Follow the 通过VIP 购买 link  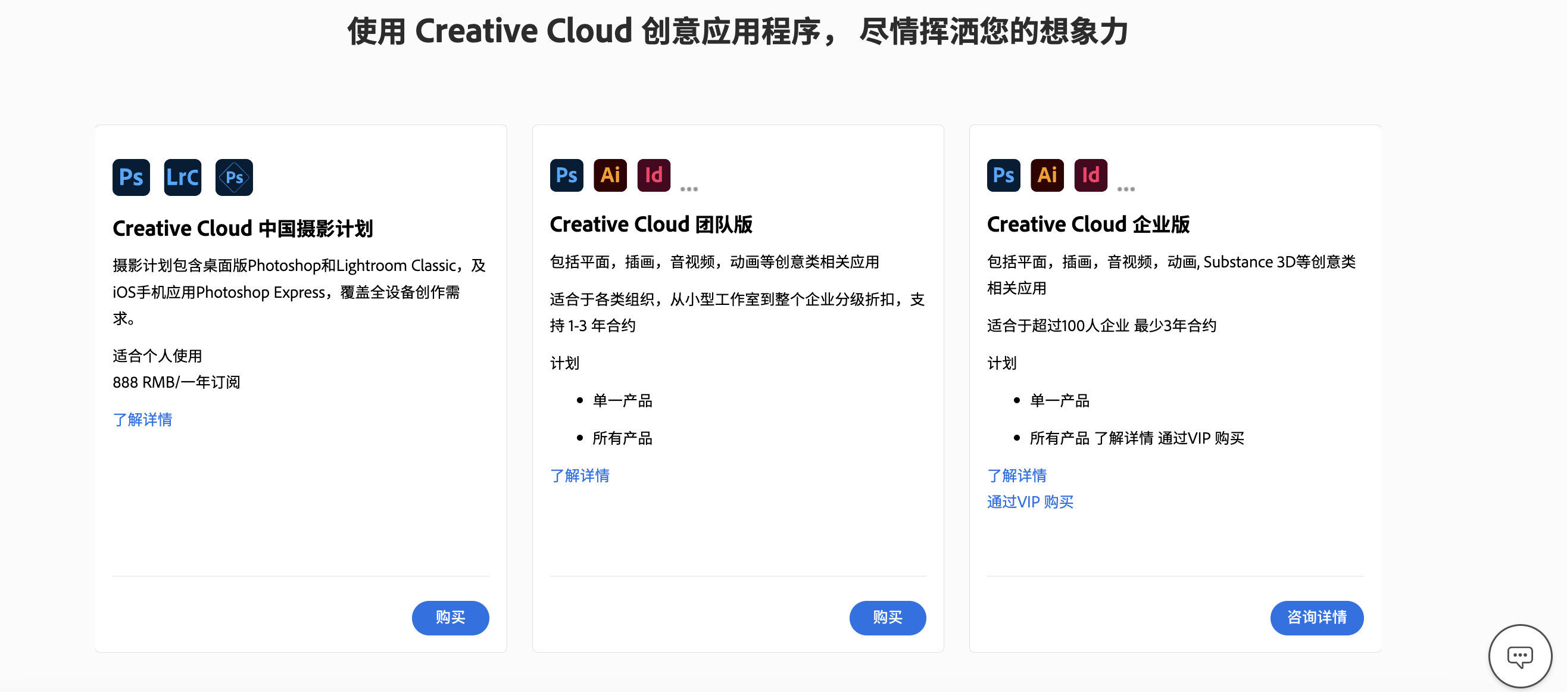tap(1030, 501)
